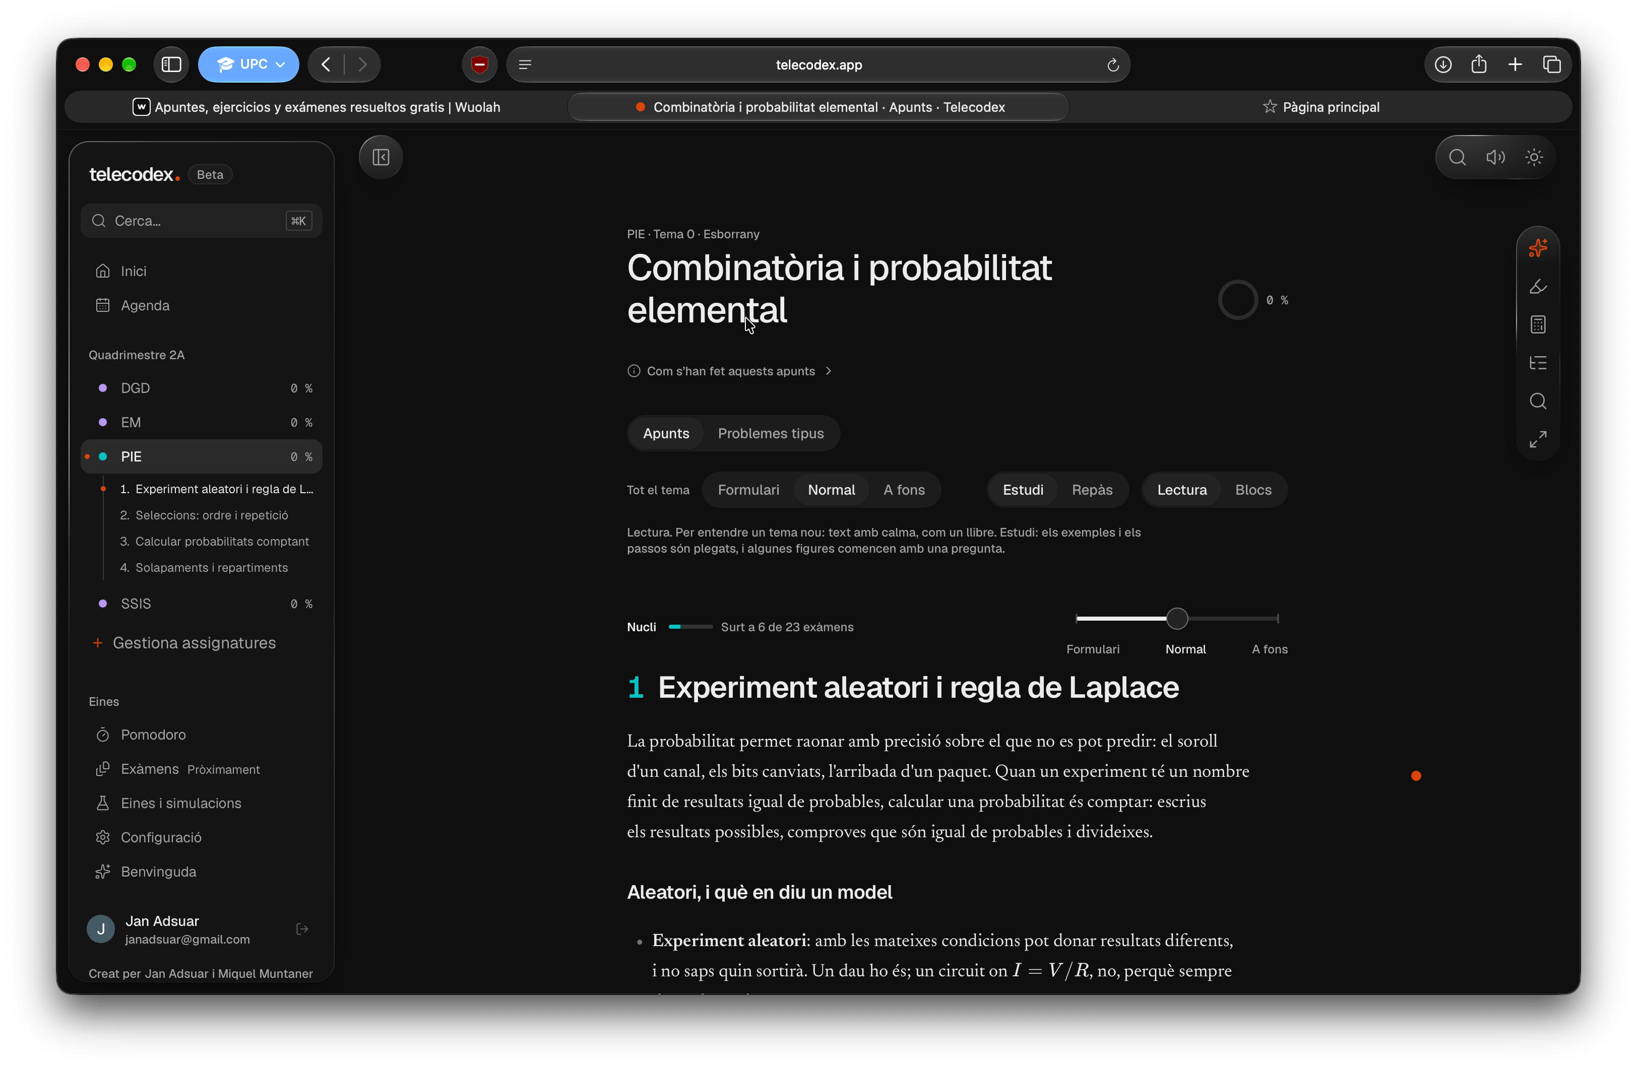Viewport: 1637px width, 1069px height.
Task: Log out using the exit icon beside Jan Adsuar
Action: pyautogui.click(x=302, y=929)
